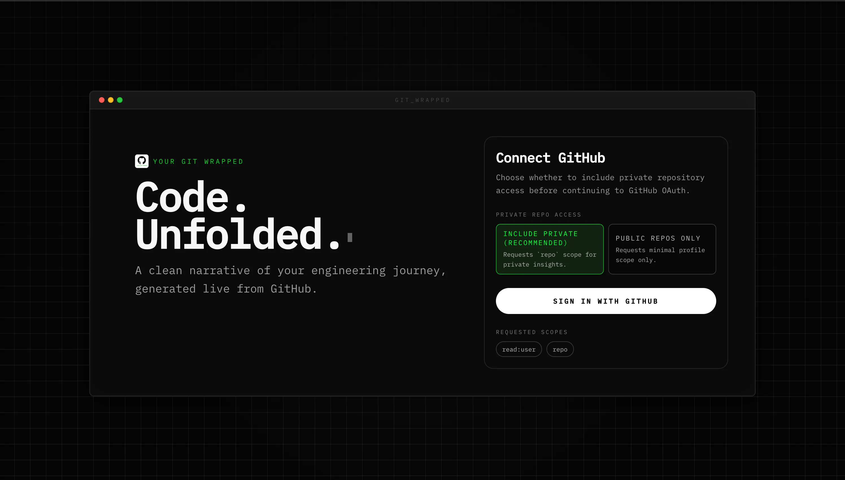
Task: Click the YOUR GIT WRAPPED label
Action: pyautogui.click(x=198, y=162)
